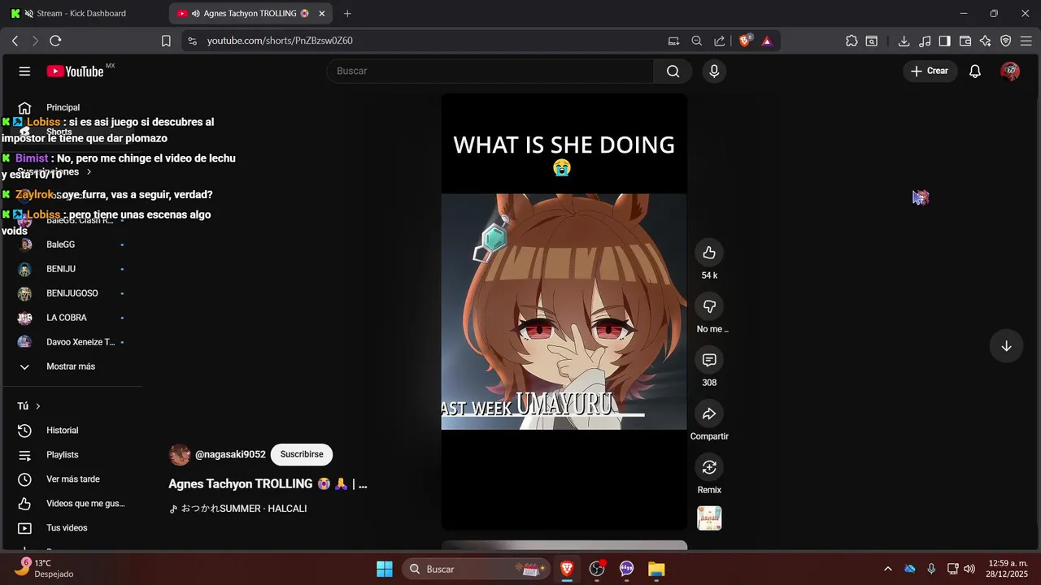1041x585 pixels.
Task: Reload the current page
Action: (x=55, y=41)
